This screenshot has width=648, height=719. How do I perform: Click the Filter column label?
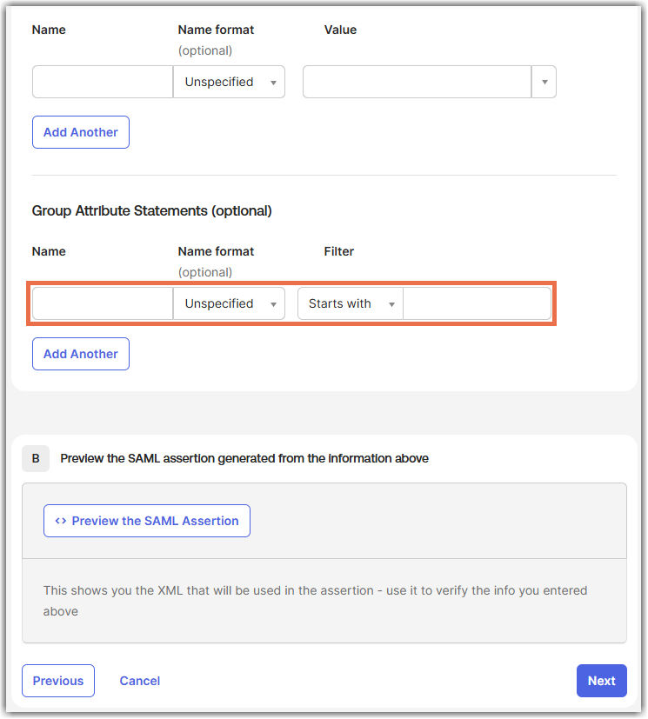tap(339, 251)
